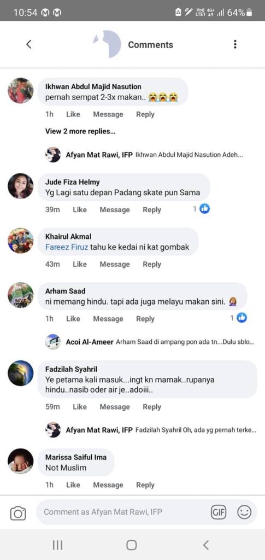This screenshot has width=265, height=560.
Task: Open Arham Saad's profile picture
Action: (21, 295)
